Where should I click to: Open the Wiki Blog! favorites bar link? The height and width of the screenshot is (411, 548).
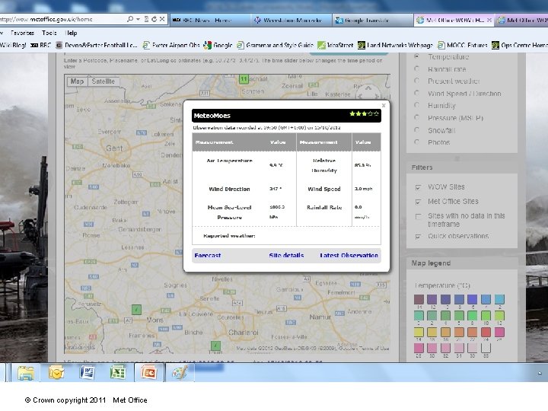point(13,45)
